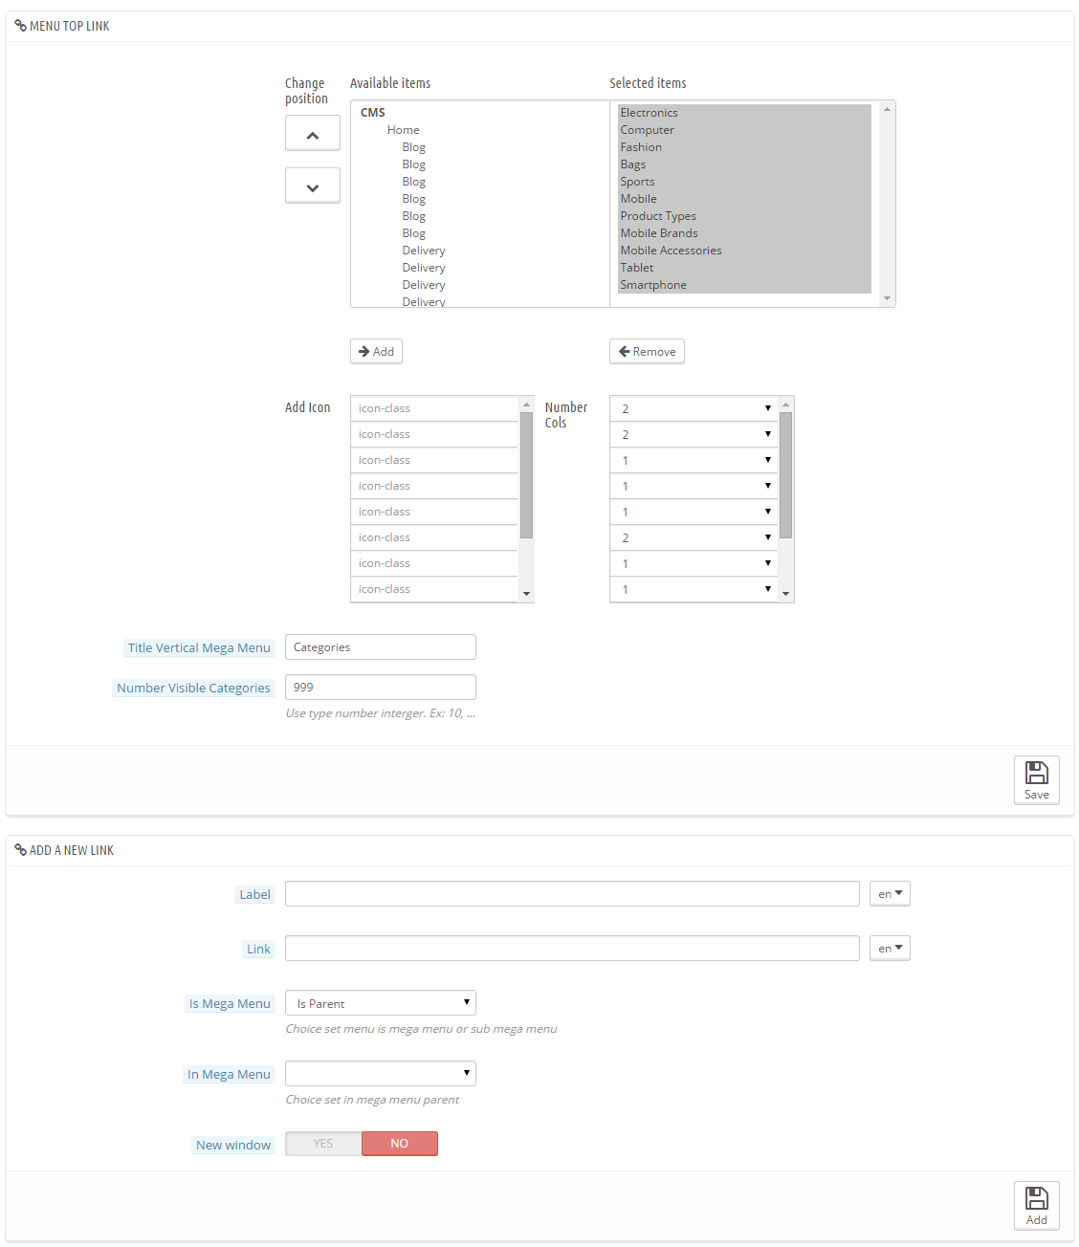This screenshot has width=1079, height=1247.
Task: Move selected item down with chevron-down button
Action: 312,186
